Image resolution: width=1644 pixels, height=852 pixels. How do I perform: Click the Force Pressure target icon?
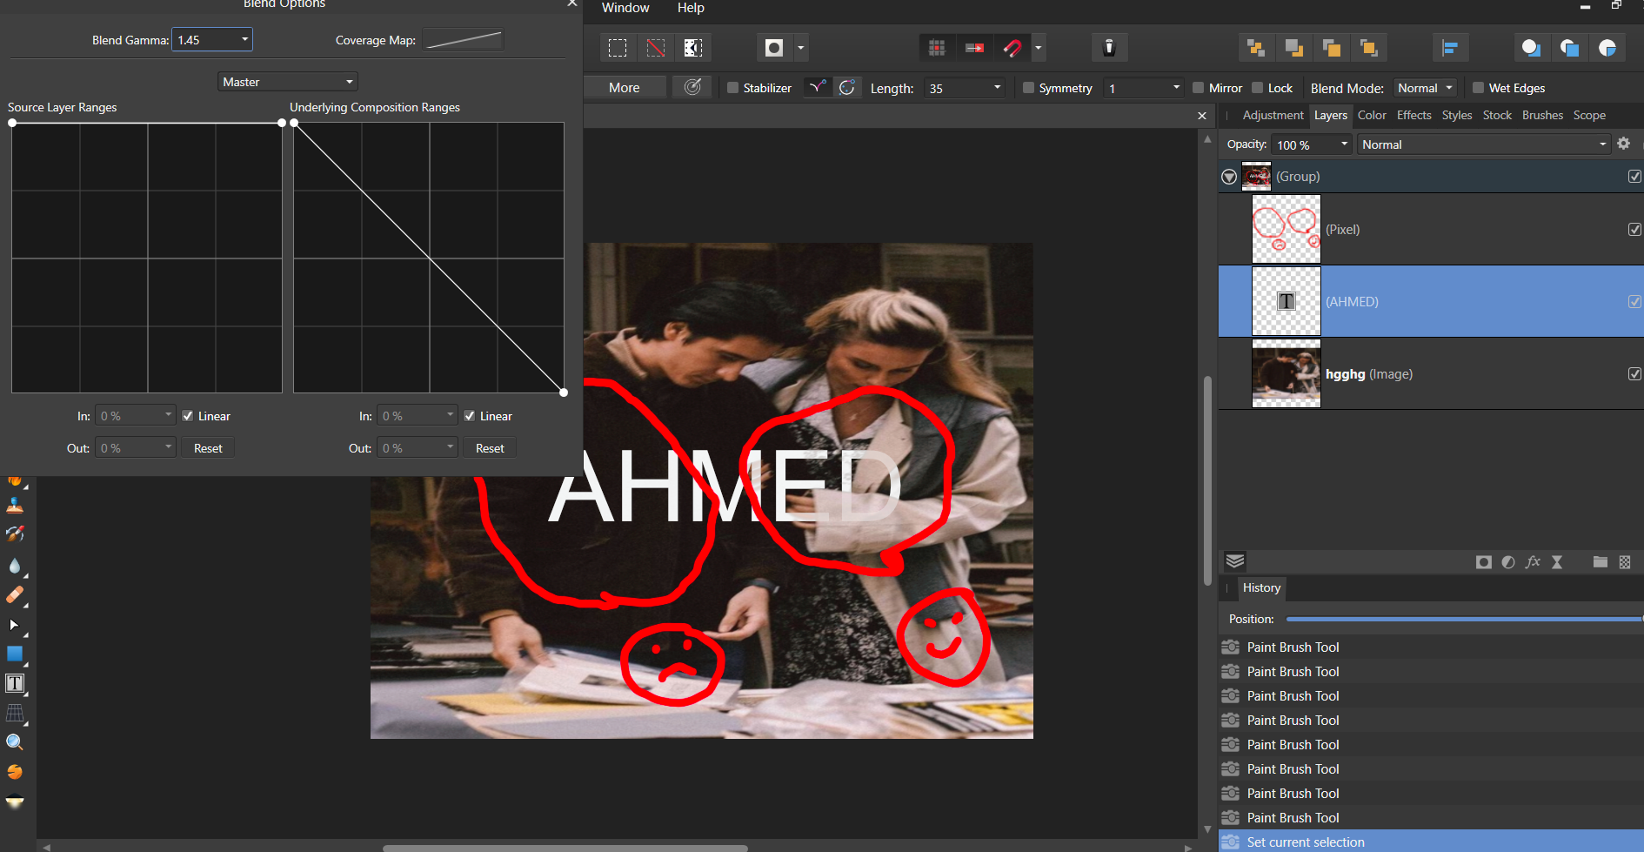(x=692, y=87)
